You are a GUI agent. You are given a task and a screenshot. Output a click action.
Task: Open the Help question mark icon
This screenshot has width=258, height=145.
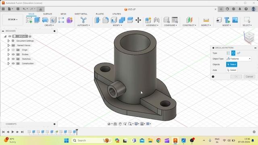246,9
